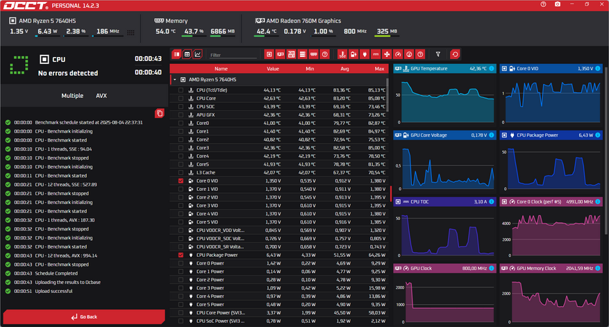Take a screenshot with the camera icon
Screen dimensions: 609x327
pos(558,4)
